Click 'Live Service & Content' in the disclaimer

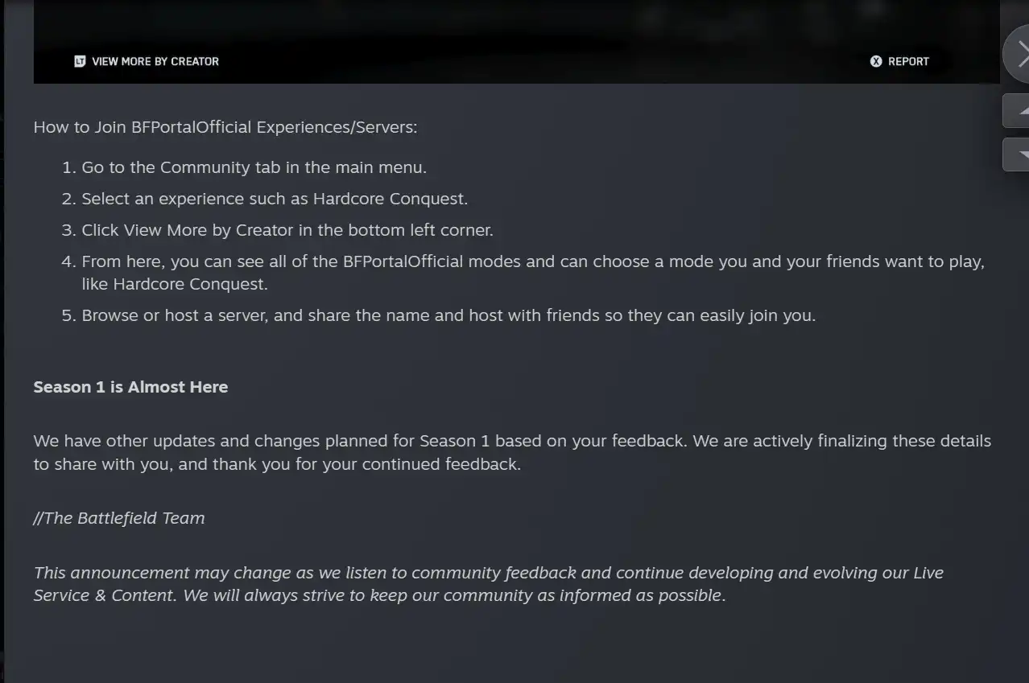tap(105, 595)
